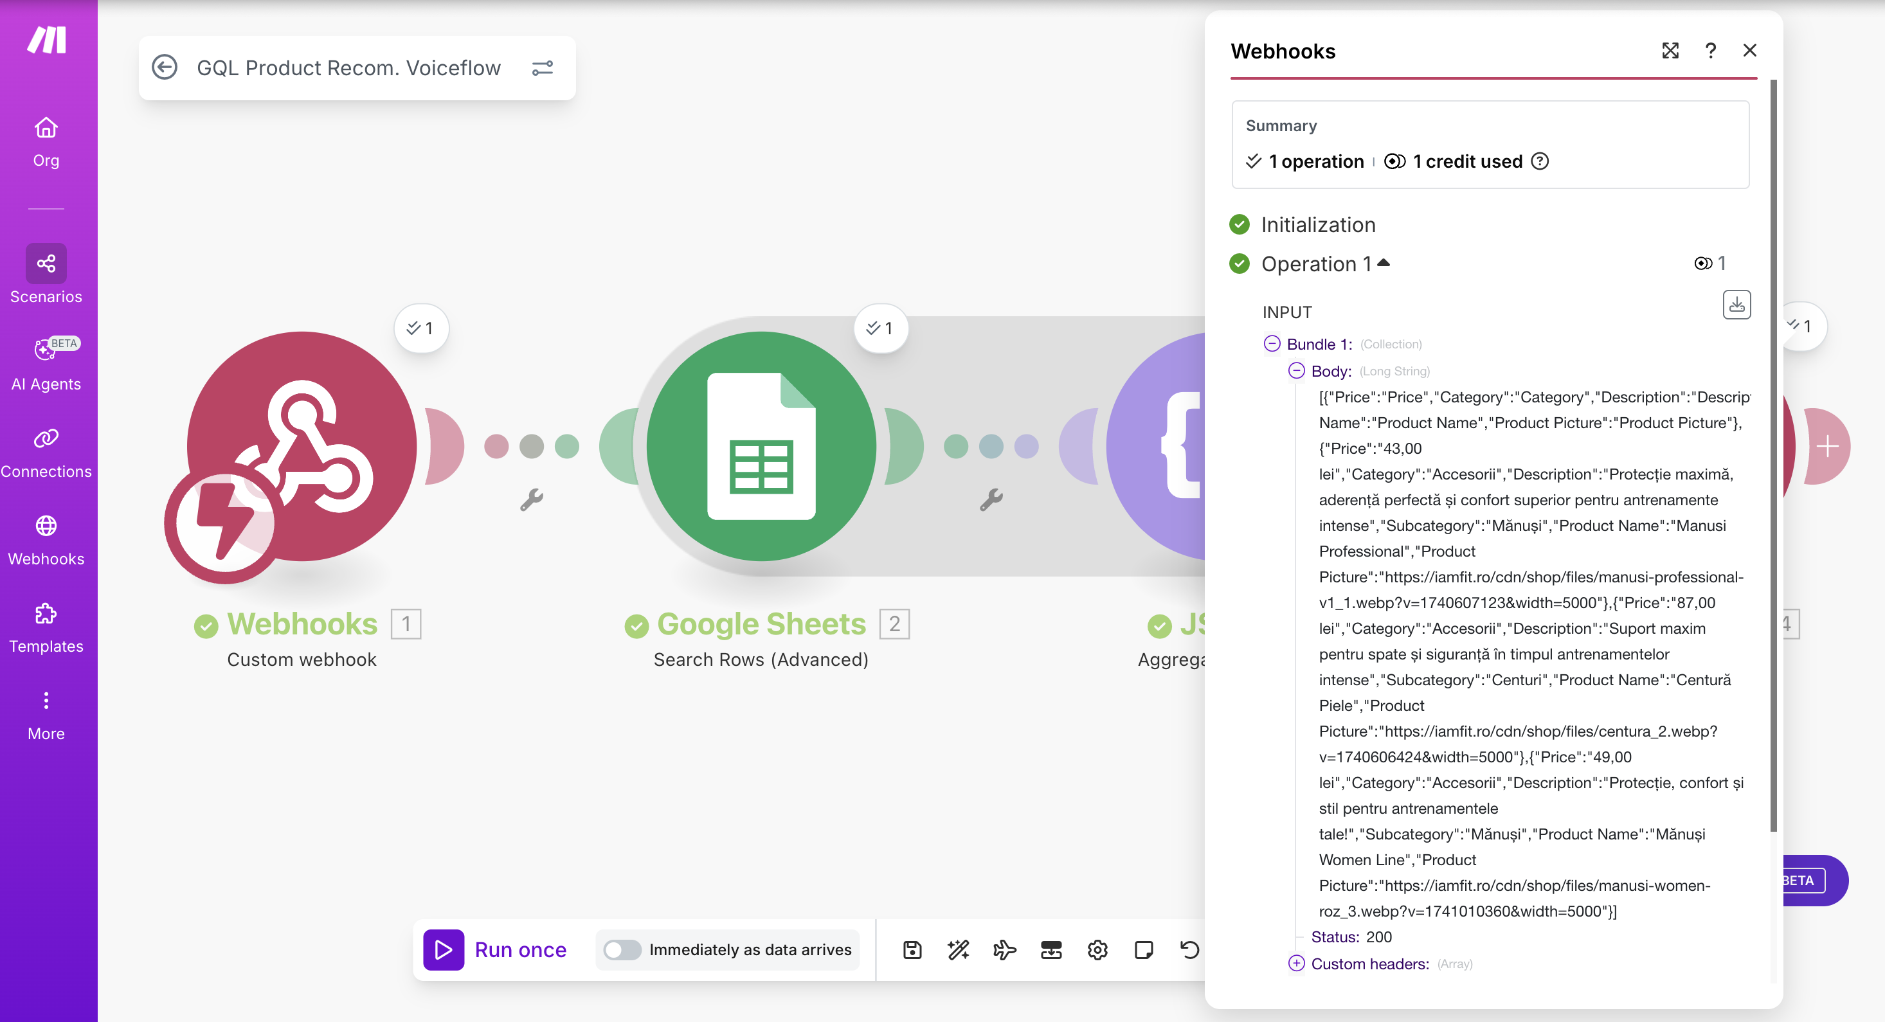Click Webhooks module title label
This screenshot has height=1022, width=1885.
click(x=302, y=624)
